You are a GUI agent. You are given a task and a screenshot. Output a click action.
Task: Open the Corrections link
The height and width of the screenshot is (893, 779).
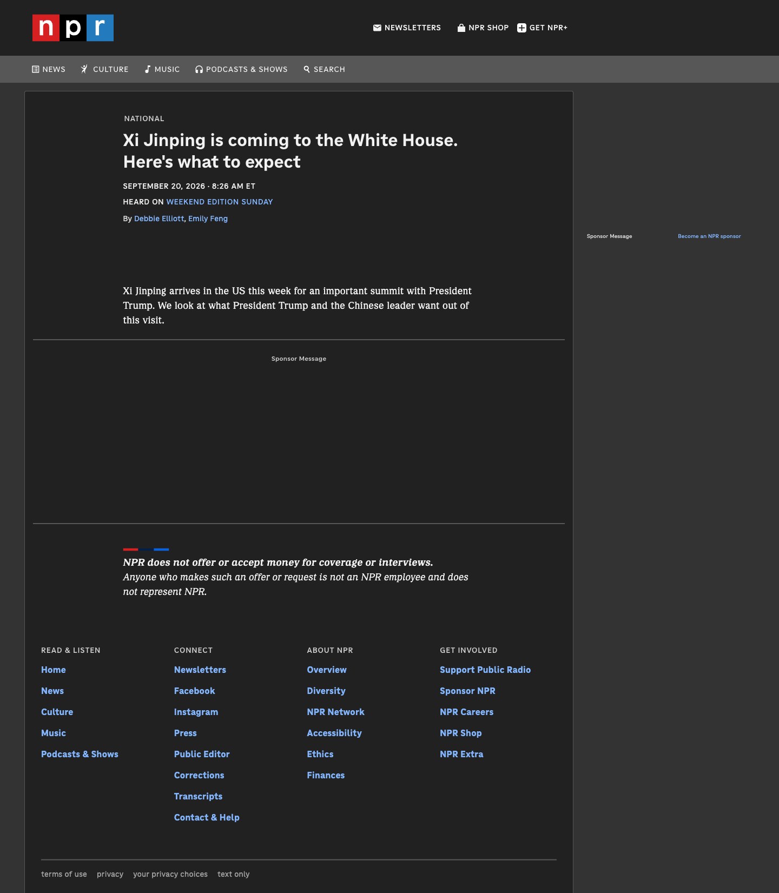[x=199, y=775]
